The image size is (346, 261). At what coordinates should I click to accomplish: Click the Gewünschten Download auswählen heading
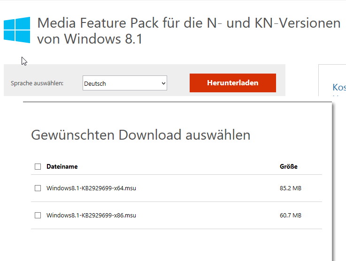pos(140,135)
